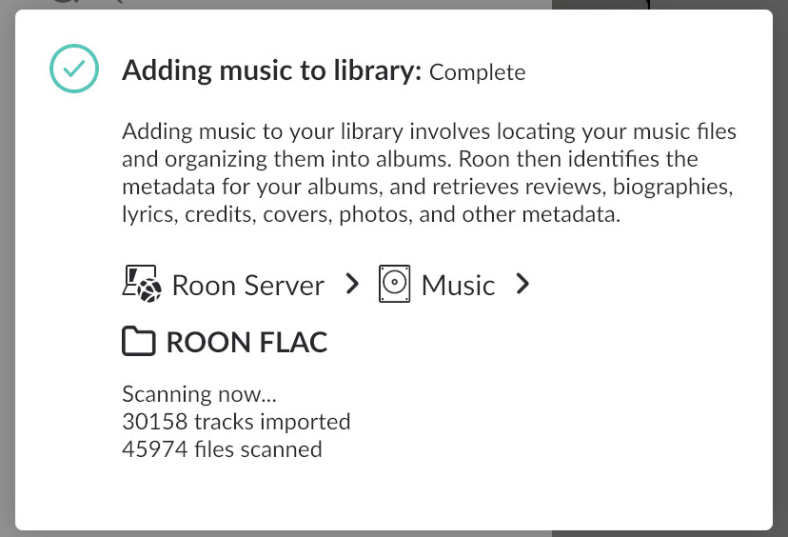Click the green checkmark complete icon

pyautogui.click(x=73, y=70)
